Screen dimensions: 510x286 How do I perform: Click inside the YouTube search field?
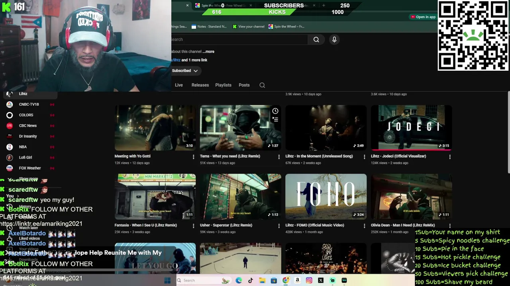pos(239,39)
